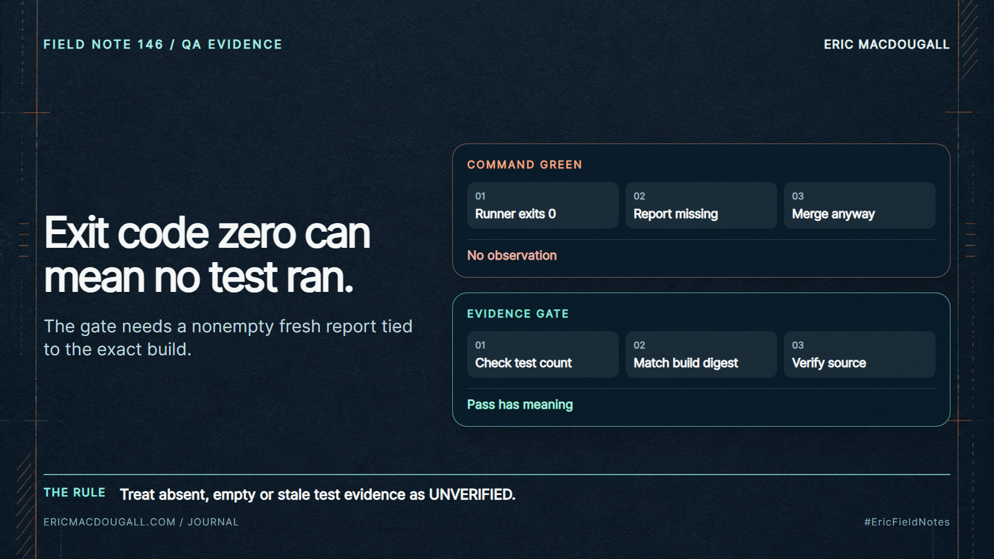Click the Pass has meaning result text
994x559 pixels.
click(520, 404)
